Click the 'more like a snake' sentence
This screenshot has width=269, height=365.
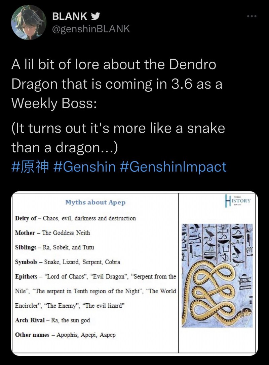pos(118,138)
